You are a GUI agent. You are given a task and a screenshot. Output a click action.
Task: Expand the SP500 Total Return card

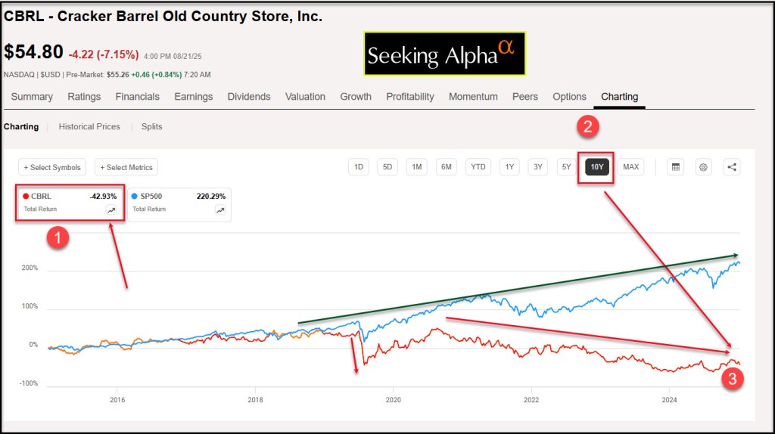(x=179, y=203)
